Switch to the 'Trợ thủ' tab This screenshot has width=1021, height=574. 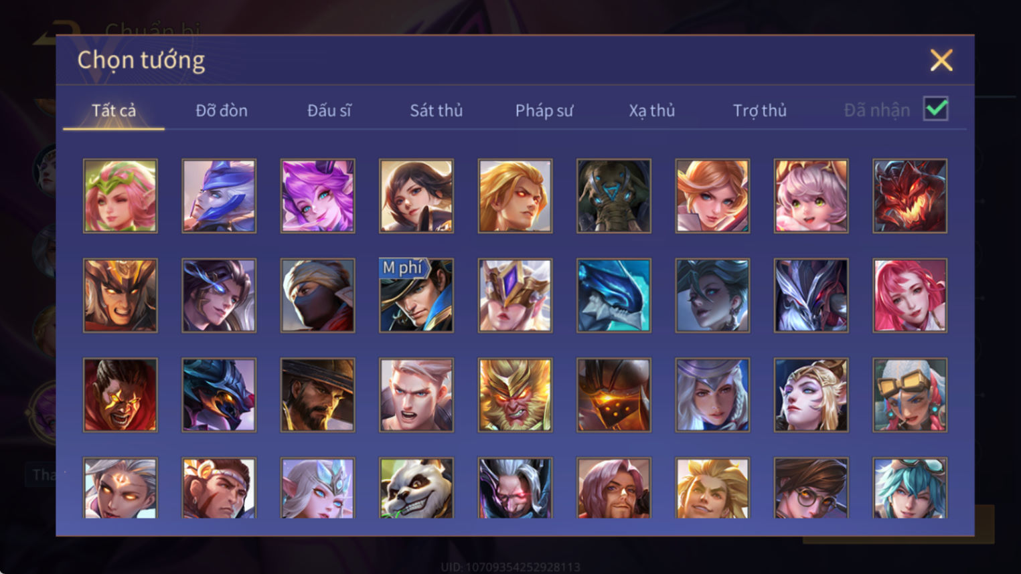[760, 110]
